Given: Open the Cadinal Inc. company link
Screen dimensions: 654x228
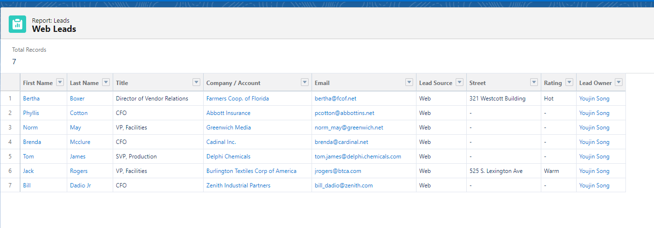Looking at the screenshot, I should click(221, 142).
